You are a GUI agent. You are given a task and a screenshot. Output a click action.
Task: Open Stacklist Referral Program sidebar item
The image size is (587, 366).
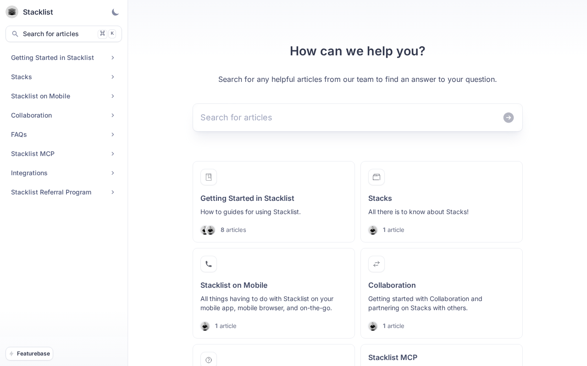(64, 192)
